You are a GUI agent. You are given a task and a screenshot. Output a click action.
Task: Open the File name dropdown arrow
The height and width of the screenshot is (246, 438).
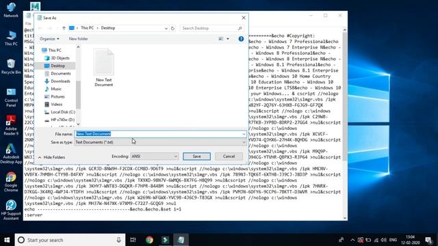(244, 134)
